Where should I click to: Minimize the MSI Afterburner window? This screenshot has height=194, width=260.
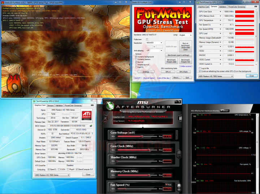(x=176, y=102)
